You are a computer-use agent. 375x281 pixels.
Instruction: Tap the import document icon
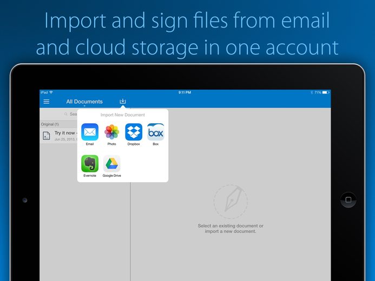click(123, 101)
